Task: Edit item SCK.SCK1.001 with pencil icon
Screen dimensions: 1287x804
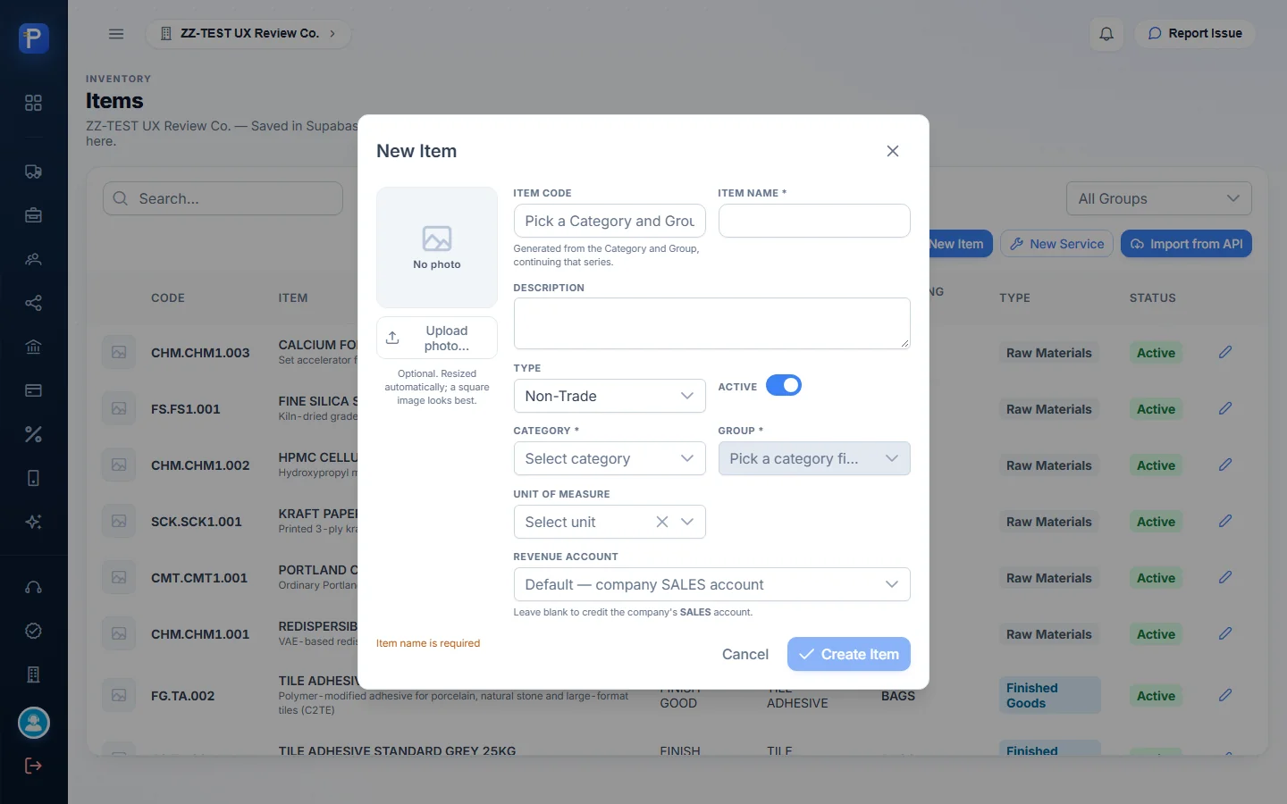Action: click(x=1225, y=521)
